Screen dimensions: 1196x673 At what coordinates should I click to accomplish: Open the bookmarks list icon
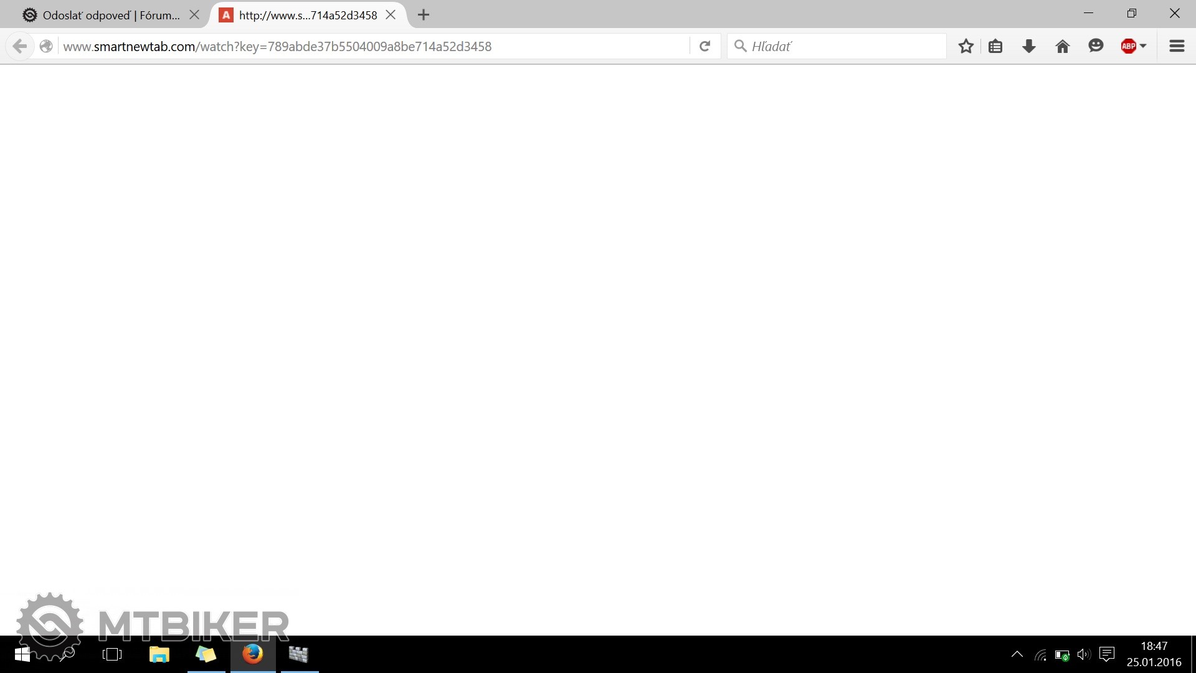[995, 46]
